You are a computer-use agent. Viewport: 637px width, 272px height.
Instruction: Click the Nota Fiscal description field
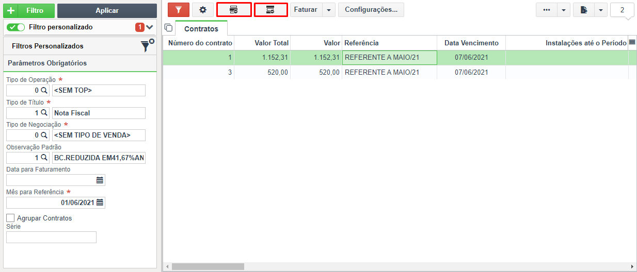tap(99, 113)
